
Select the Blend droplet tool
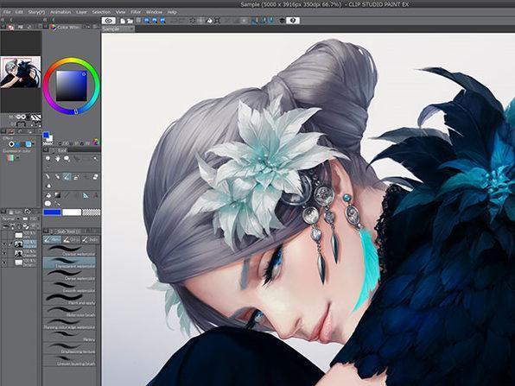[48, 186]
